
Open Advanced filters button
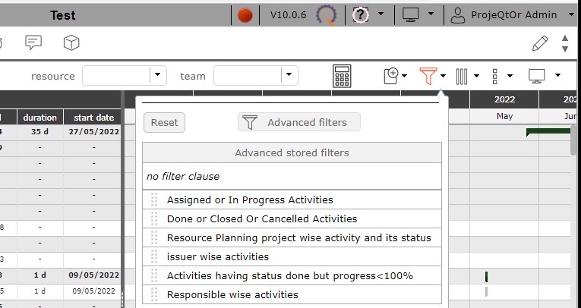[x=298, y=122]
